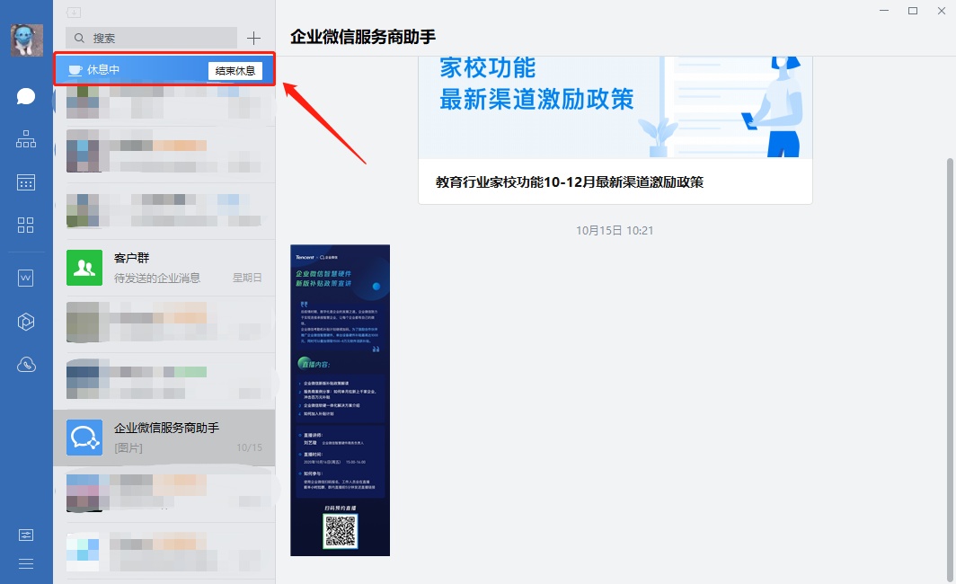Click the hexagon play icon in sidebar
The height and width of the screenshot is (584, 956).
[26, 321]
